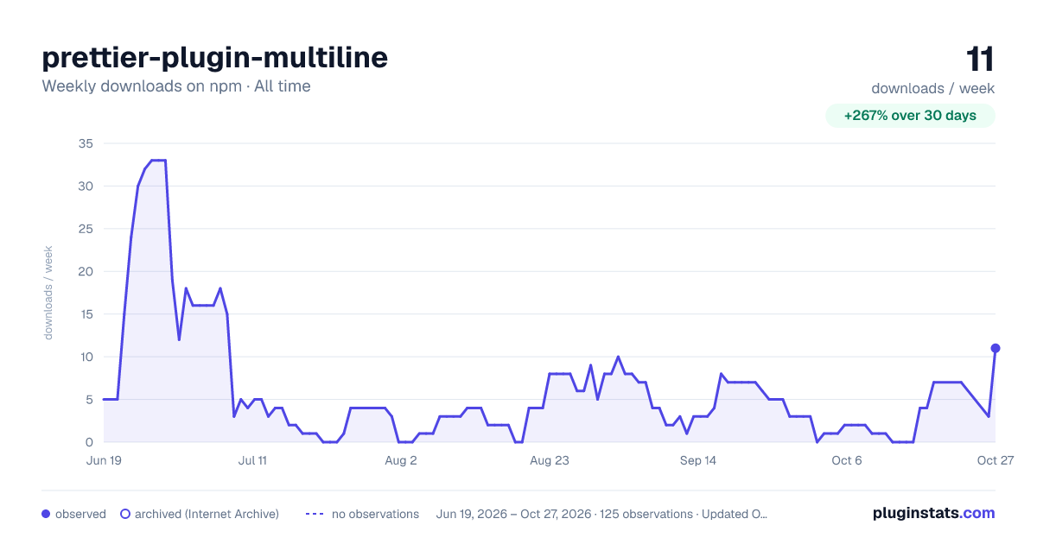Click the 'no observations' legend label
The height and width of the screenshot is (544, 1037).
pyautogui.click(x=375, y=514)
